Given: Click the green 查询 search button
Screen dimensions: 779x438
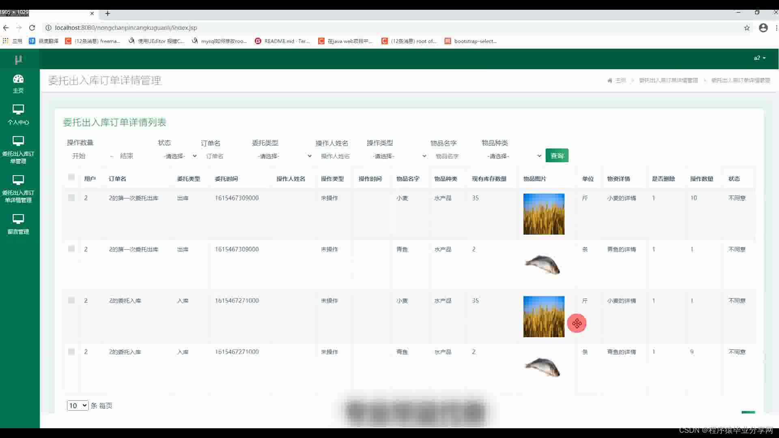Looking at the screenshot, I should point(557,156).
